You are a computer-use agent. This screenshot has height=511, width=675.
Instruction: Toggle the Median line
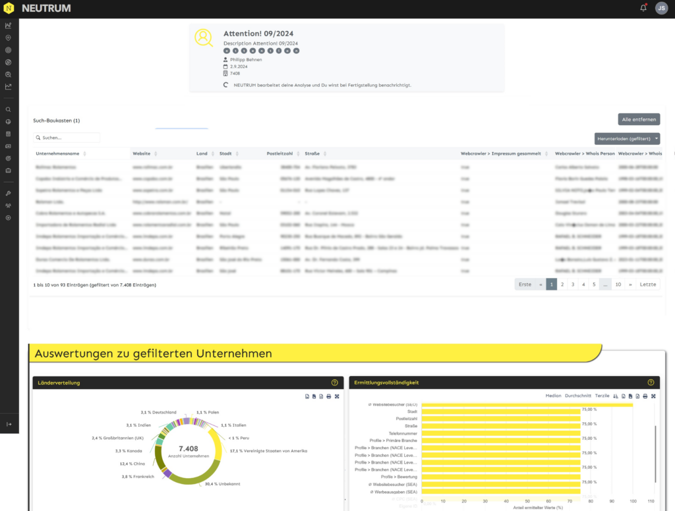point(553,396)
